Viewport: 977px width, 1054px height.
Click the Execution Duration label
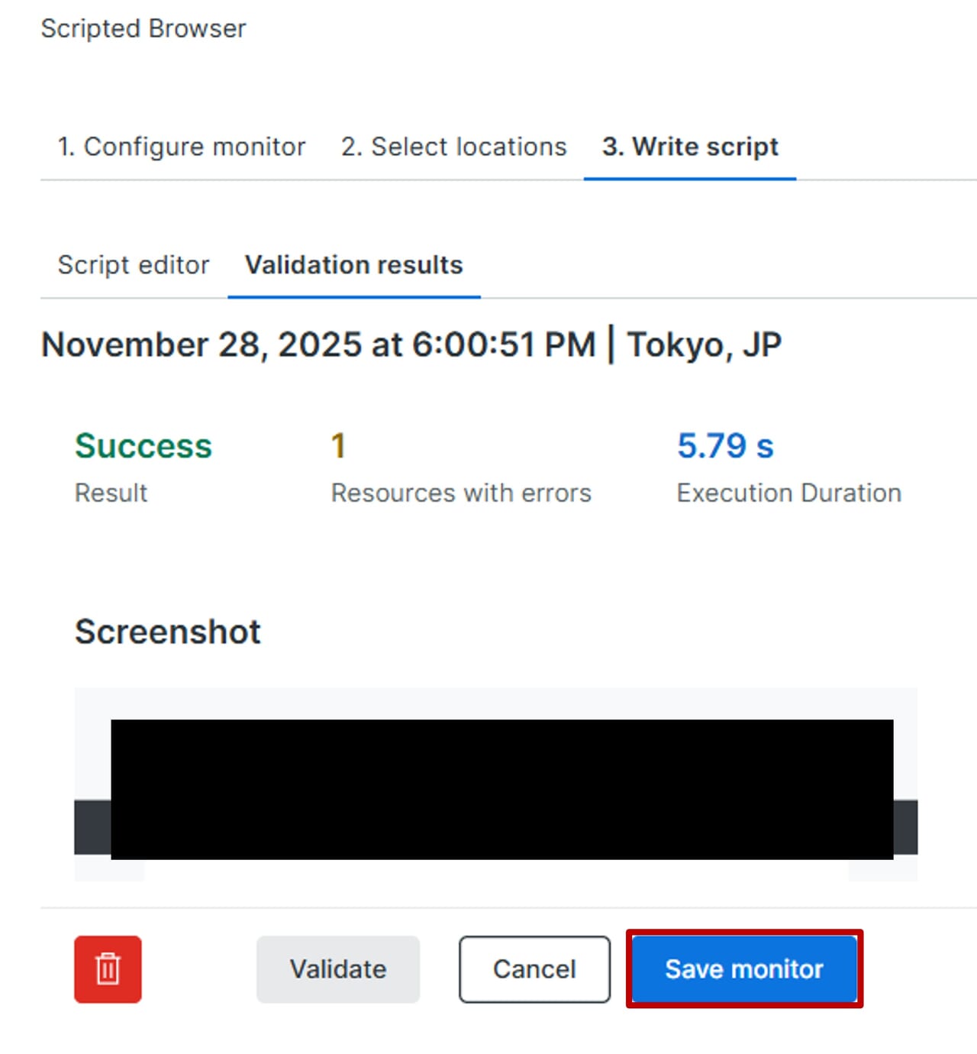(789, 493)
